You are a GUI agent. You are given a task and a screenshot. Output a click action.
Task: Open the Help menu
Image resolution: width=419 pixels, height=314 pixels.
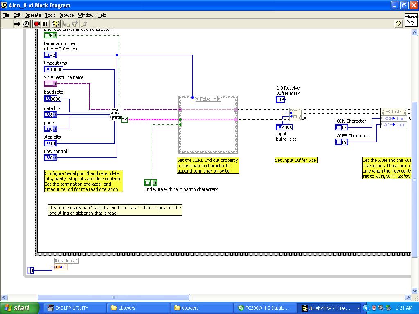(x=101, y=15)
